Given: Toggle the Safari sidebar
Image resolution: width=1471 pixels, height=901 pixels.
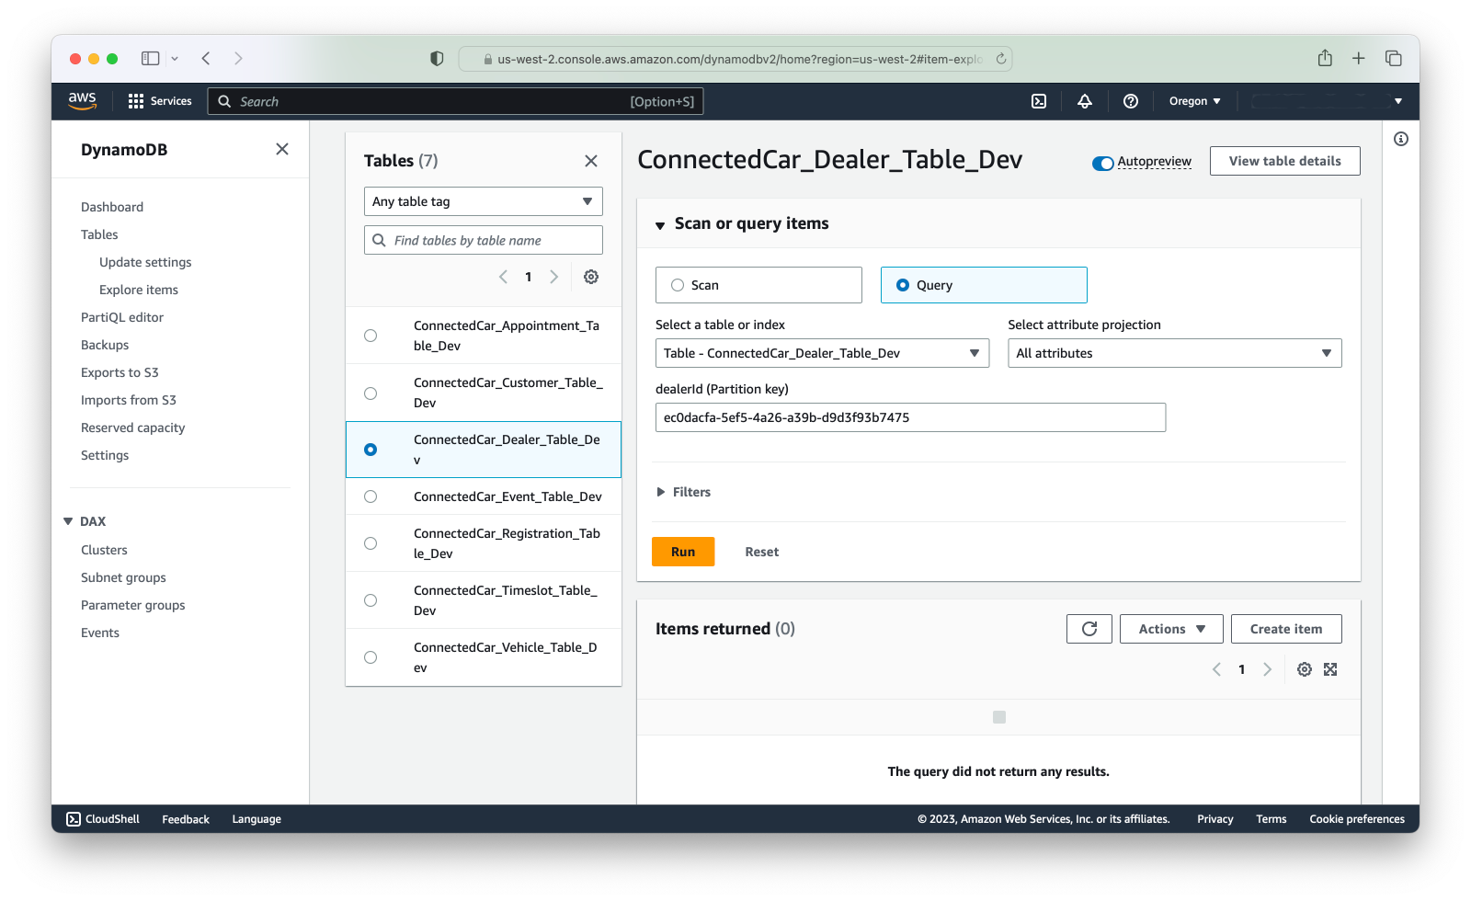Looking at the screenshot, I should (x=151, y=58).
